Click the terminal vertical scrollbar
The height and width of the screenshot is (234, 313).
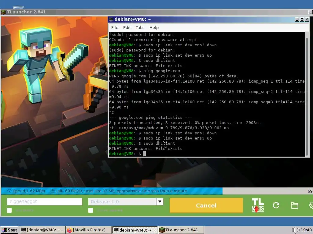tap(307, 97)
